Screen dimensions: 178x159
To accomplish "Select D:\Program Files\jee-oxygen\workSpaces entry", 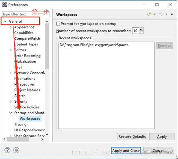I will pyautogui.click(x=94, y=45).
